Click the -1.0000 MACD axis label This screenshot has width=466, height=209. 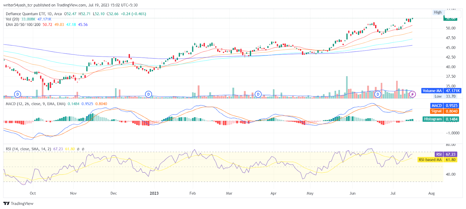point(453,133)
